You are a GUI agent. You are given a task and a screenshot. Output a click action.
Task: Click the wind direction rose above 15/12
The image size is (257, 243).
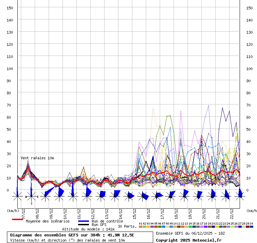pyautogui.click(x=128, y=196)
